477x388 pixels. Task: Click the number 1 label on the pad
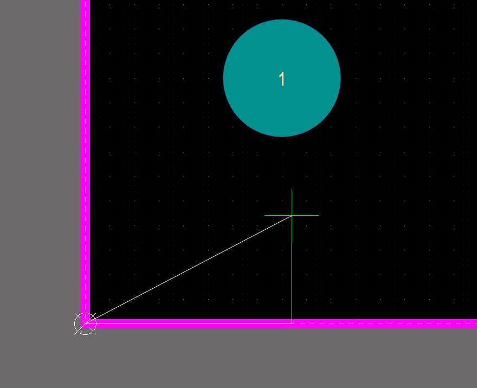tap(282, 79)
